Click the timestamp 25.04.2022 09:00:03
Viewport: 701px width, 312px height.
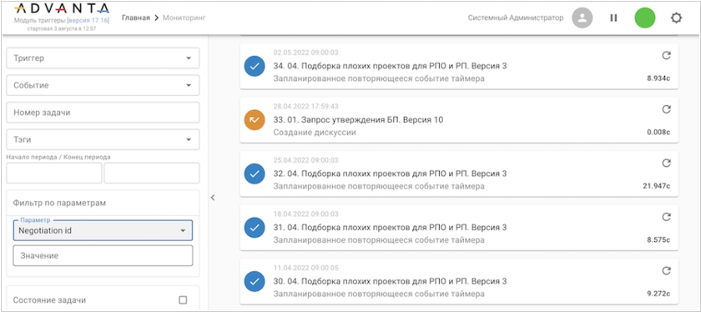(x=305, y=160)
